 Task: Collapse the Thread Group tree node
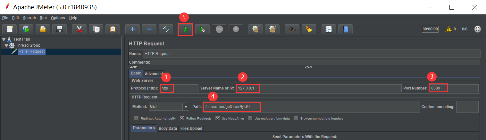(x=6, y=45)
